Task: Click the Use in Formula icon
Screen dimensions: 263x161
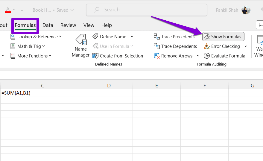Action: coord(95,46)
